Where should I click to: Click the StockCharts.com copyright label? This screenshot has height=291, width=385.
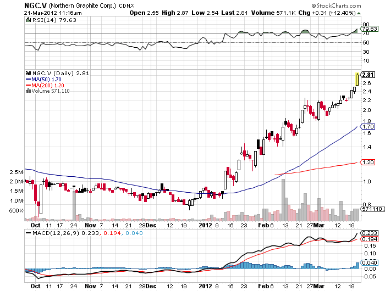pyautogui.click(x=336, y=5)
